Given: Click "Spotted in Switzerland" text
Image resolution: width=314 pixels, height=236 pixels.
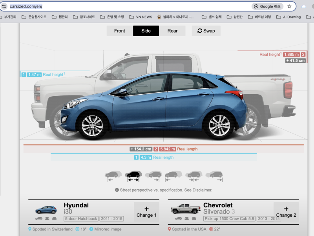Looking at the screenshot, I should (x=53, y=229).
